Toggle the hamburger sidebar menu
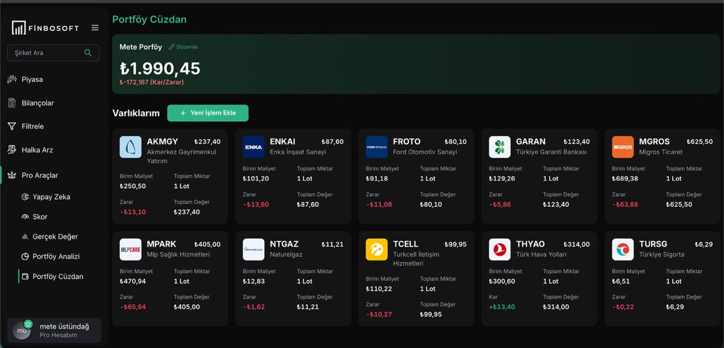Screen dimensions: 724x348 point(95,28)
